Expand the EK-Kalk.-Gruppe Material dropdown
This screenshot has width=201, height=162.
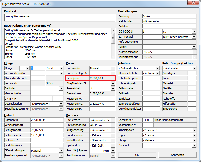click(61, 151)
